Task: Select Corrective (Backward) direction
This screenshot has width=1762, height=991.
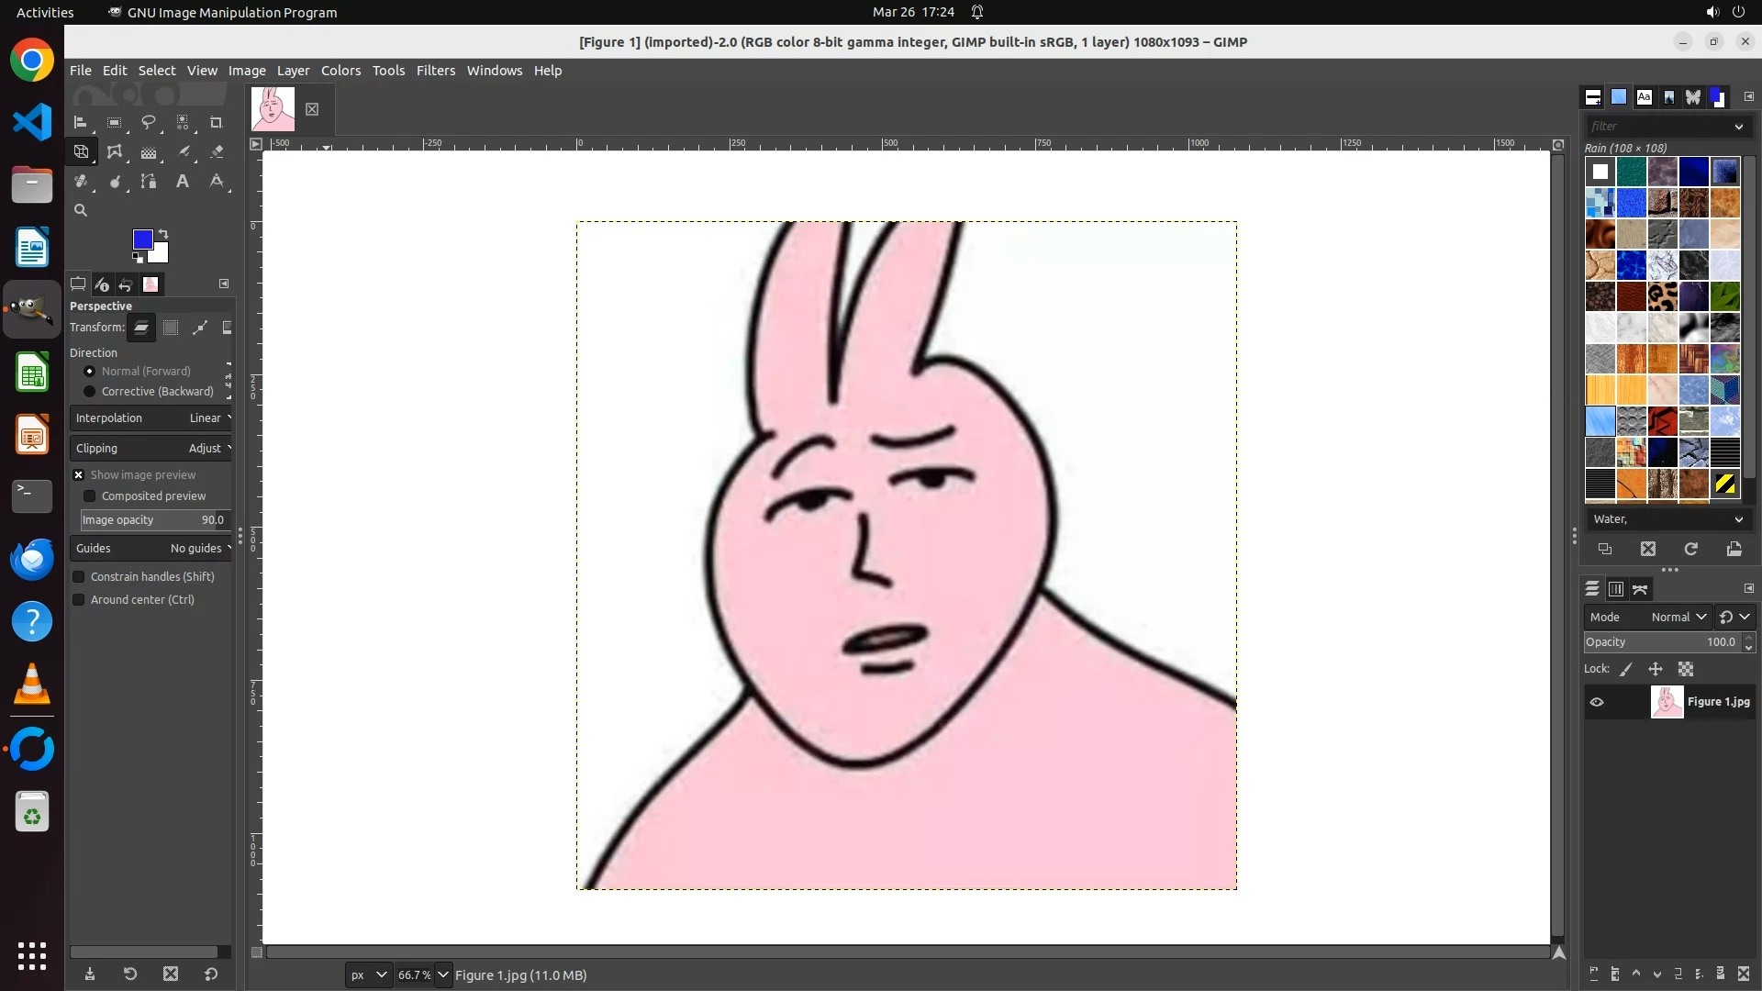Action: point(90,392)
